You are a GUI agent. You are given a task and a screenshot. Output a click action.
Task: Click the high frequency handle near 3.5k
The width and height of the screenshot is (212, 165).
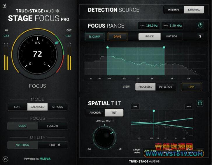tap(164, 47)
